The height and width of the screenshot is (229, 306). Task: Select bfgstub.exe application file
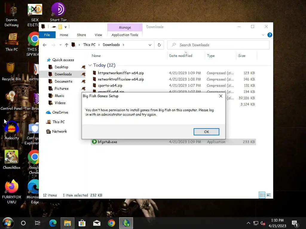(x=173, y=142)
